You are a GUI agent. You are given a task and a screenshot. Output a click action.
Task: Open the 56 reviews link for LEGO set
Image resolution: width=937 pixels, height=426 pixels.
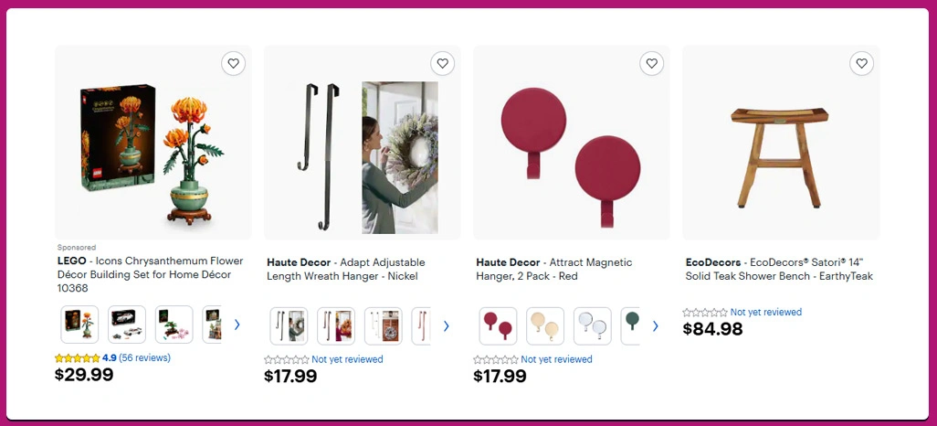144,357
